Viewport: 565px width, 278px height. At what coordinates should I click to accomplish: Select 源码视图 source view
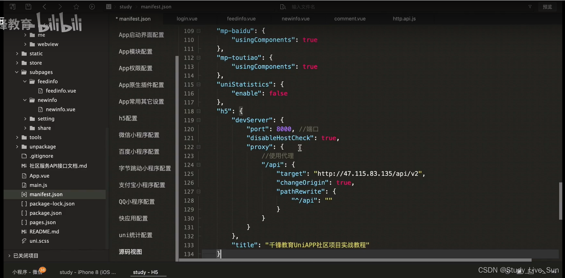(130, 252)
